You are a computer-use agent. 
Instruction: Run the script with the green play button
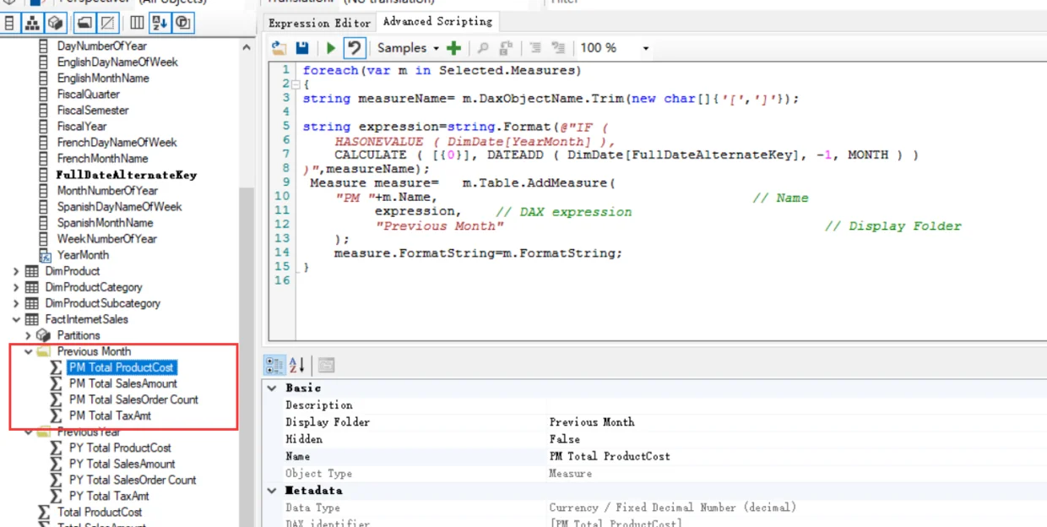pos(331,48)
